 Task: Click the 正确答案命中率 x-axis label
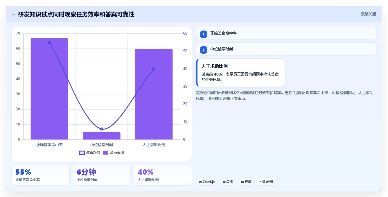49,145
